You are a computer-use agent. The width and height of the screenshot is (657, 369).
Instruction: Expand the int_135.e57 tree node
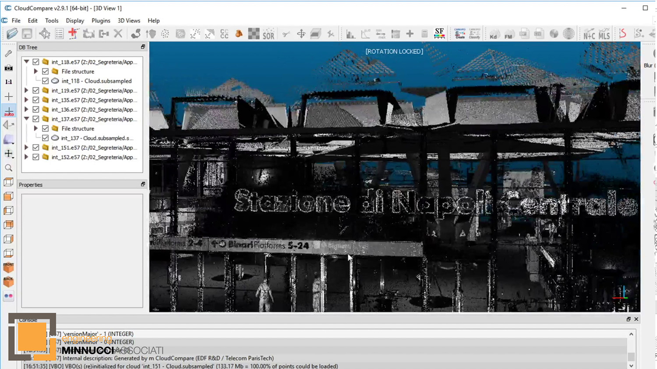tap(27, 100)
